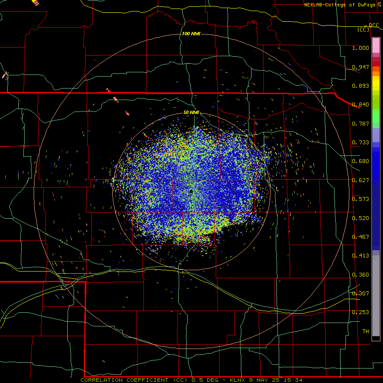
Task: Click the 0.573 color scale value
Action: tap(360, 199)
